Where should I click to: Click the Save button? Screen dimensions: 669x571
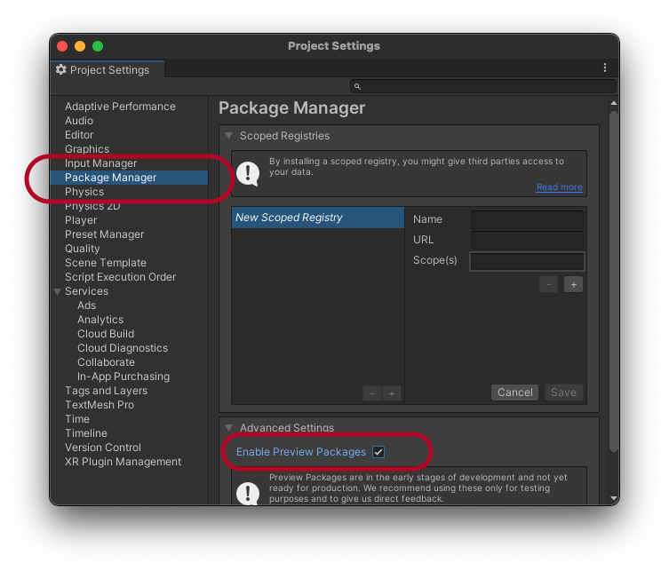pyautogui.click(x=563, y=393)
